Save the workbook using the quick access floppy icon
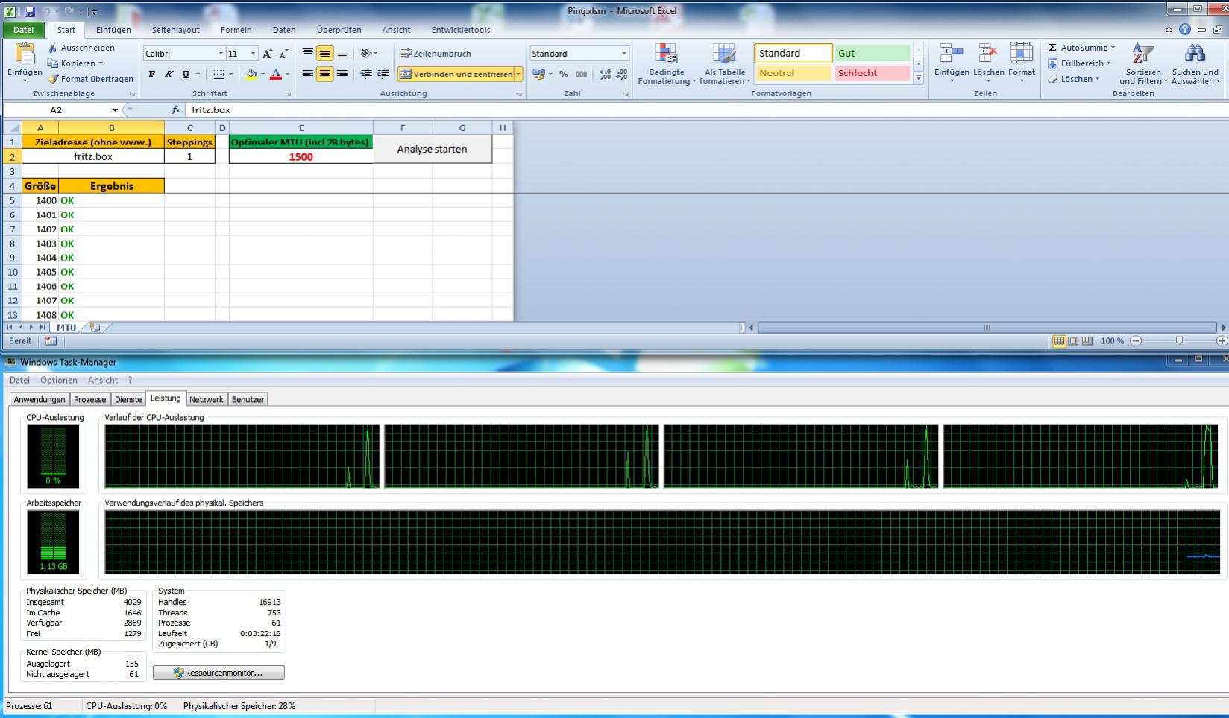This screenshot has height=718, width=1229. pos(30,12)
